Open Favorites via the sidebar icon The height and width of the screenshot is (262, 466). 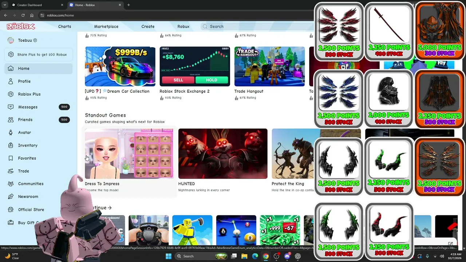point(11,158)
